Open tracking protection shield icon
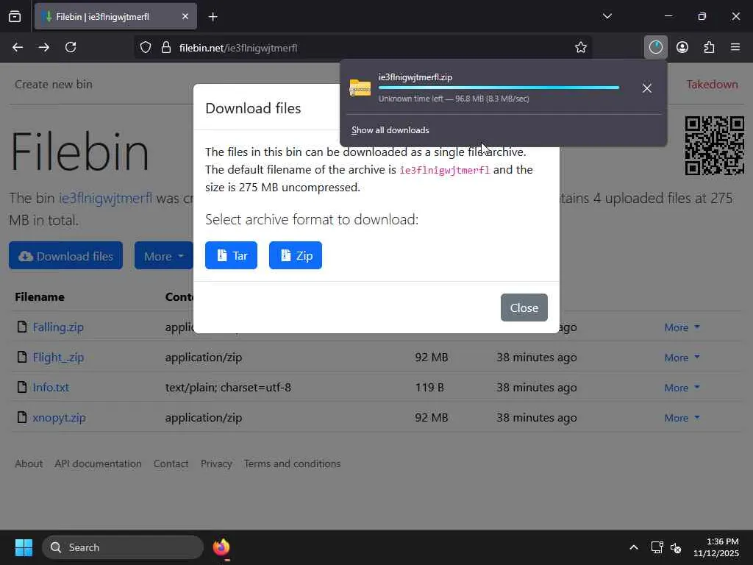This screenshot has width=753, height=565. (x=146, y=47)
